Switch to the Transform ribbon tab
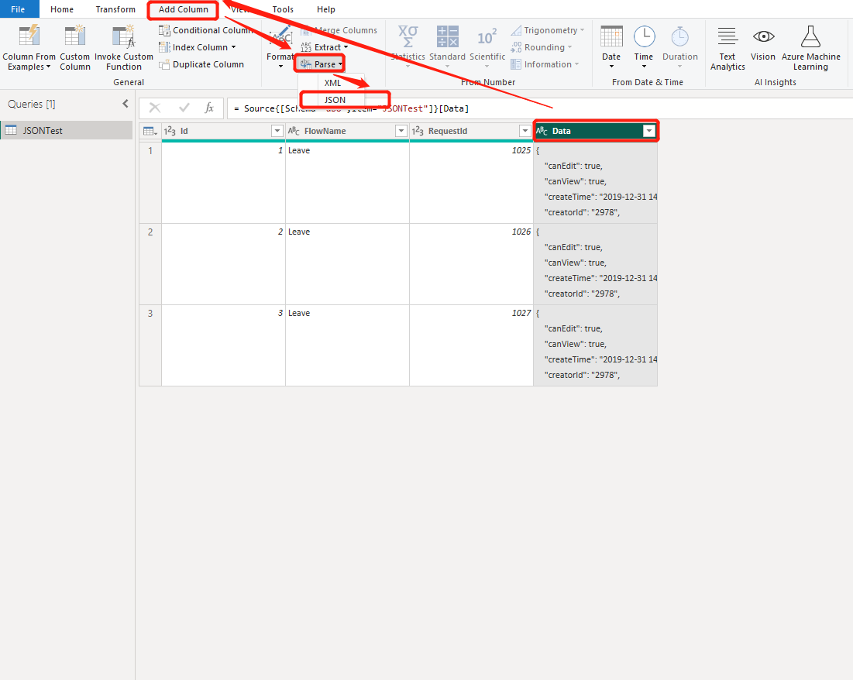The image size is (853, 680). click(115, 9)
